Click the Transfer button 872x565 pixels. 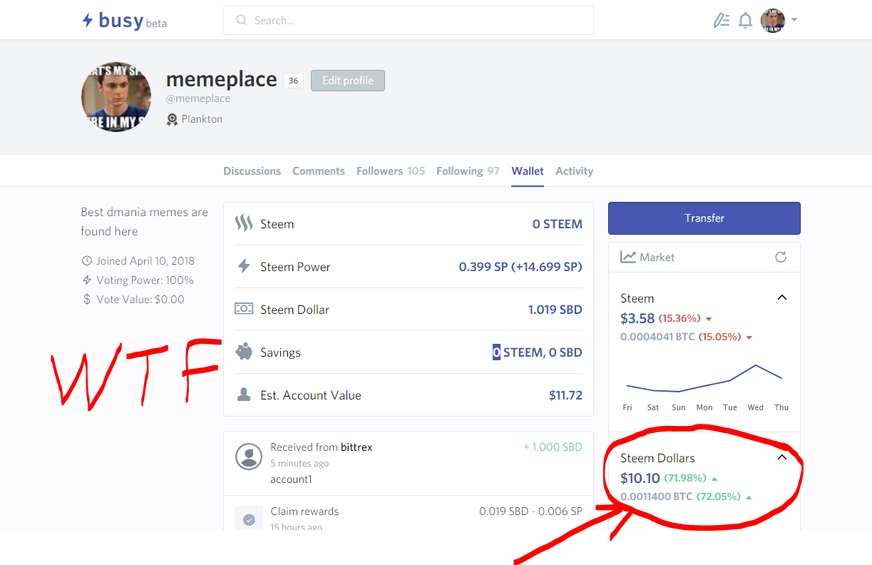(x=704, y=218)
